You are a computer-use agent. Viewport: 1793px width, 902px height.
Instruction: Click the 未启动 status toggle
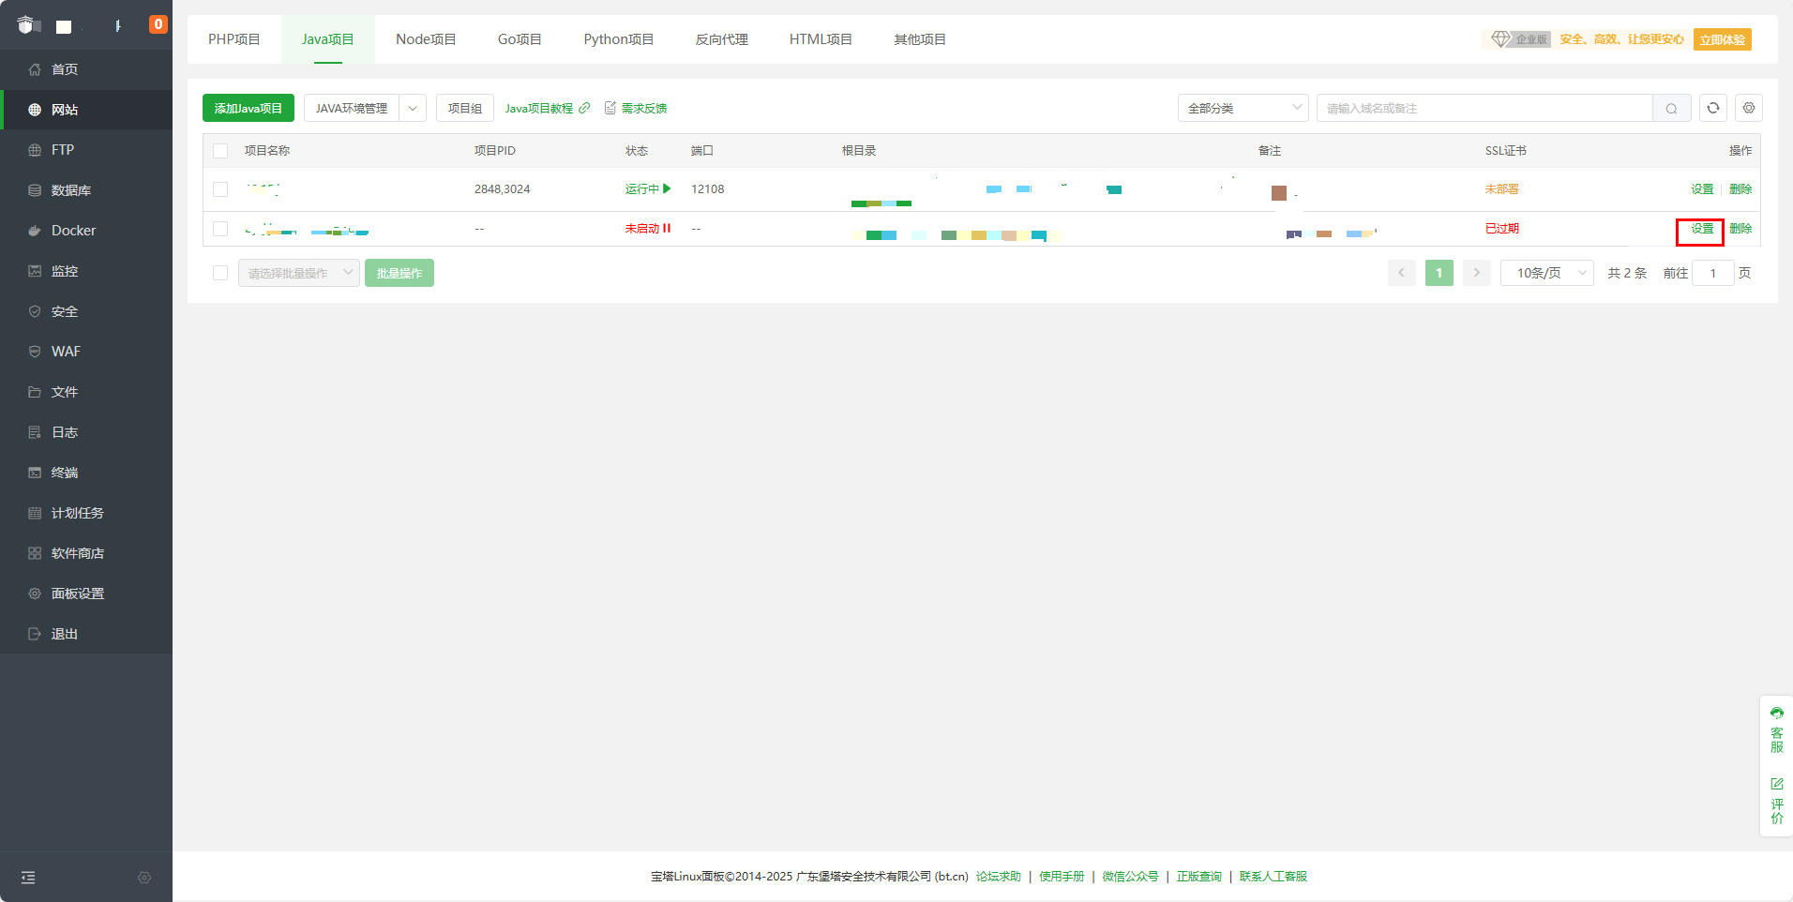tap(647, 229)
